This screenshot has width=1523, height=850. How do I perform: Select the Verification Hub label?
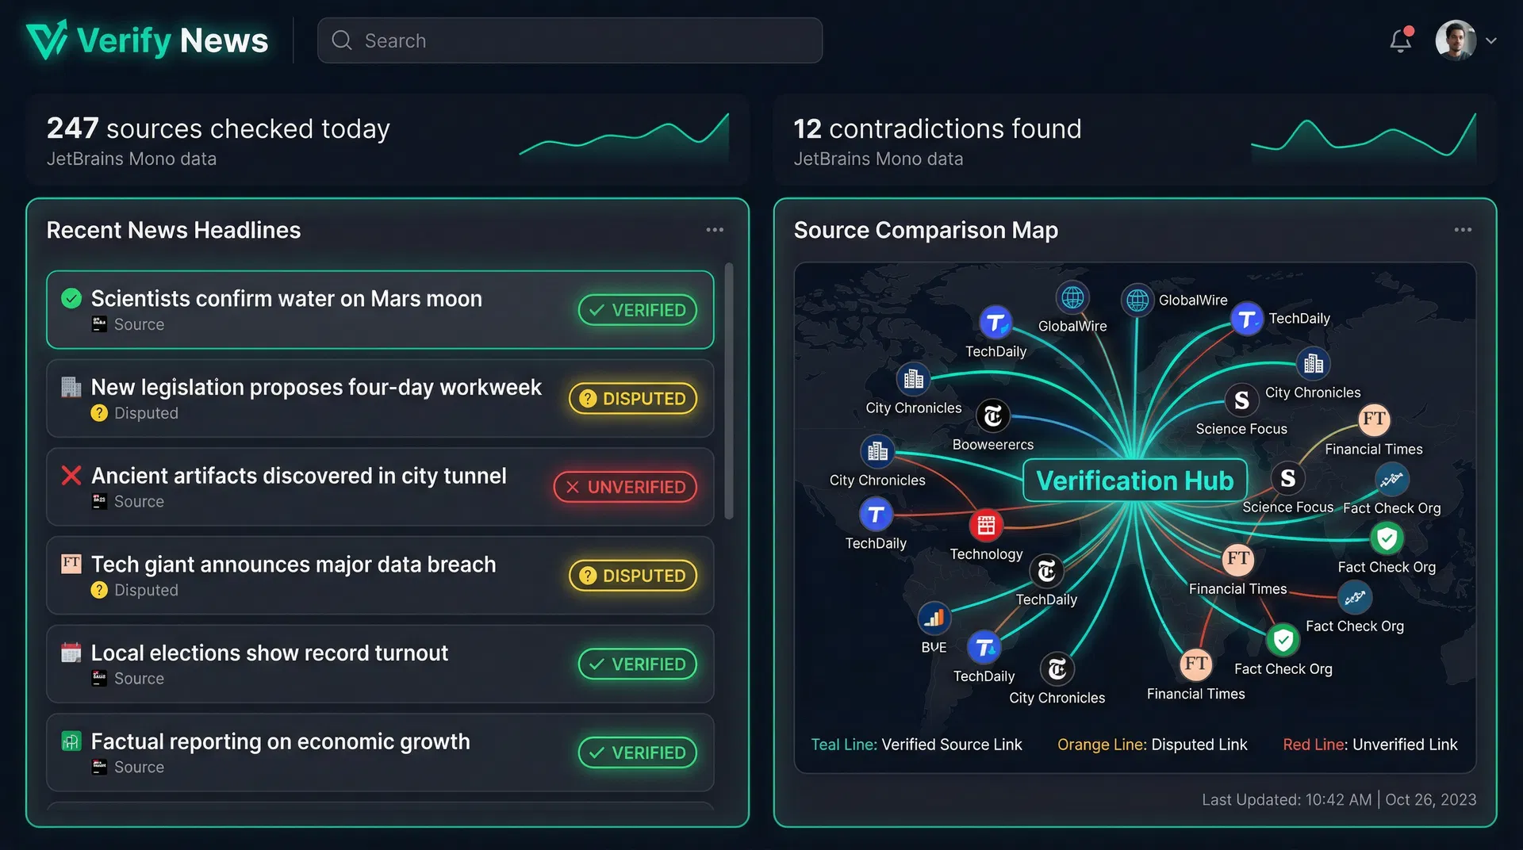point(1134,480)
